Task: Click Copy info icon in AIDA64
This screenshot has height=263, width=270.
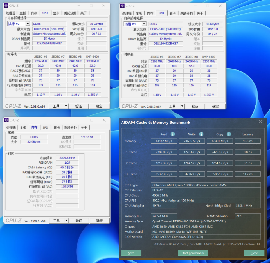Action: click(x=229, y=134)
